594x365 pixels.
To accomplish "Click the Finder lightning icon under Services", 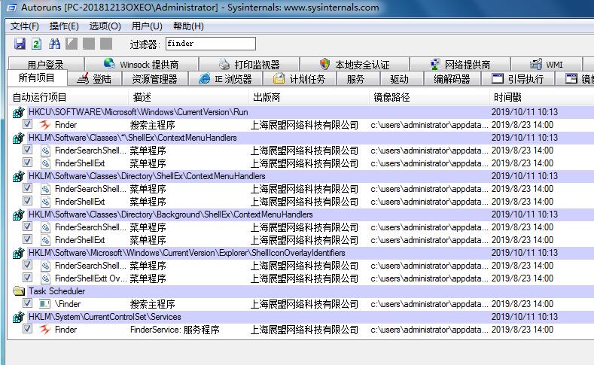I will click(x=45, y=330).
